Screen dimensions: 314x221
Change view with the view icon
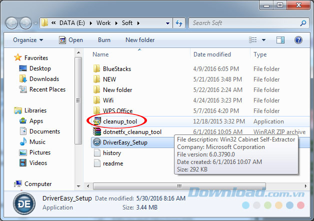[253, 40]
